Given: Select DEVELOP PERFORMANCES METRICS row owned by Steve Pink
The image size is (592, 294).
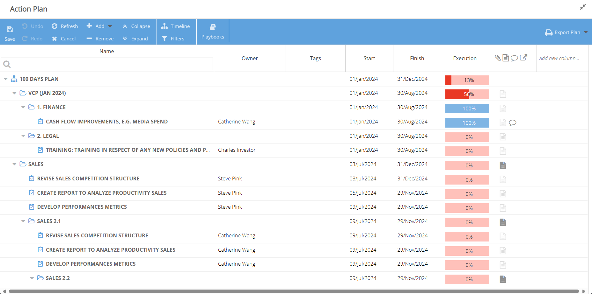Looking at the screenshot, I should click(x=294, y=207).
